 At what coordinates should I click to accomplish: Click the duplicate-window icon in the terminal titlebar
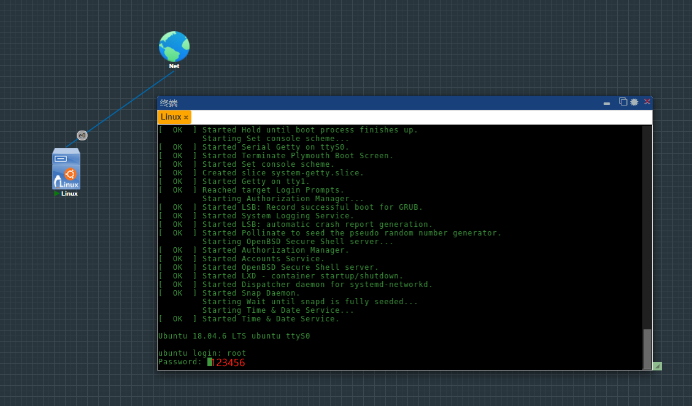[622, 102]
